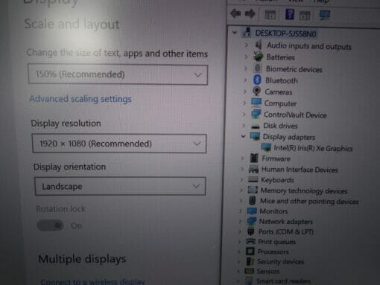Click the Network adapters icon
The width and height of the screenshot is (380, 285).
coord(251,221)
